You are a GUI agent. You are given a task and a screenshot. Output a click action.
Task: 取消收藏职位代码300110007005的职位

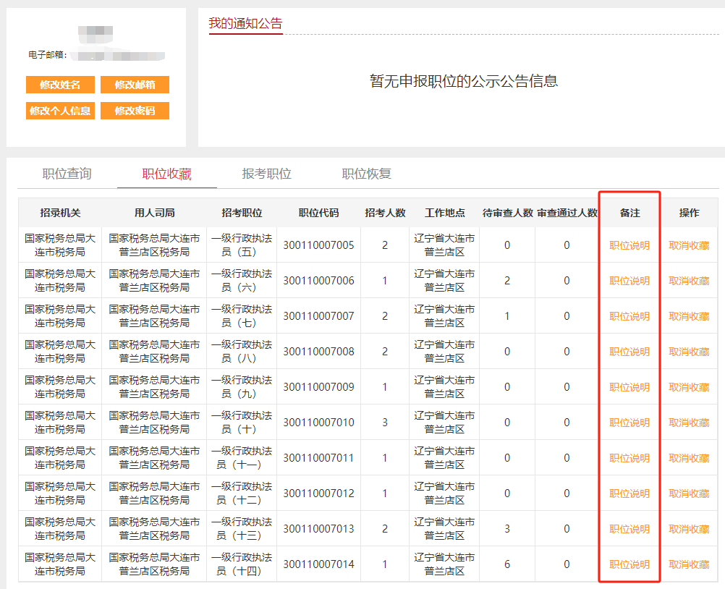pos(688,245)
